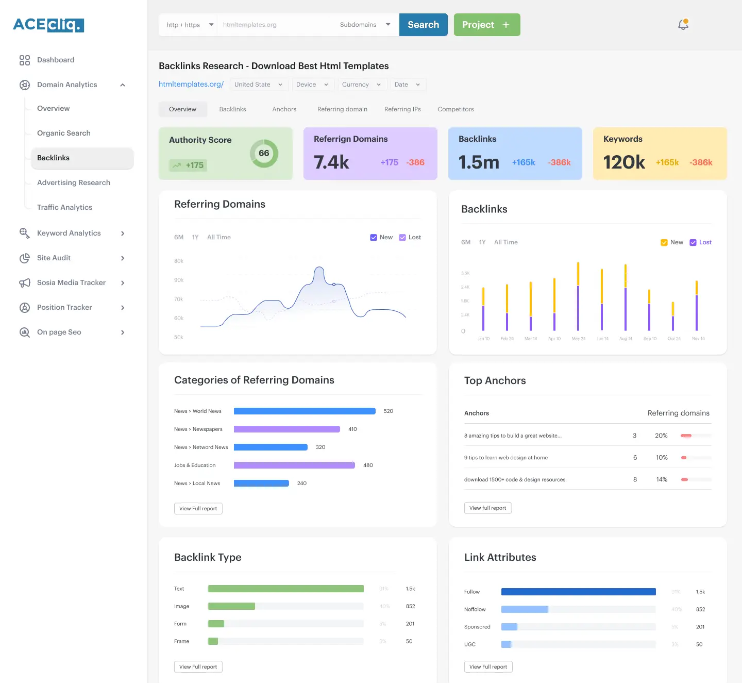Image resolution: width=742 pixels, height=683 pixels.
Task: Open the notification bell icon
Action: [683, 24]
